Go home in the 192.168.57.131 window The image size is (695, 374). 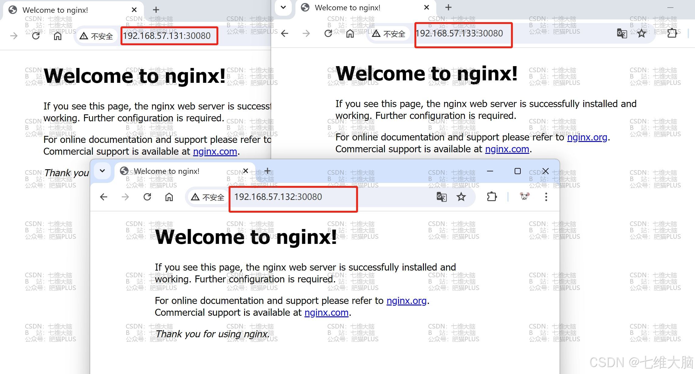(58, 36)
